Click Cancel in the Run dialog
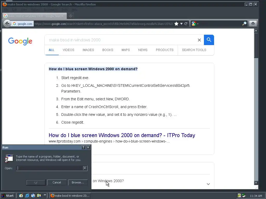This screenshot has width=266, height=199. pyautogui.click(x=57, y=182)
